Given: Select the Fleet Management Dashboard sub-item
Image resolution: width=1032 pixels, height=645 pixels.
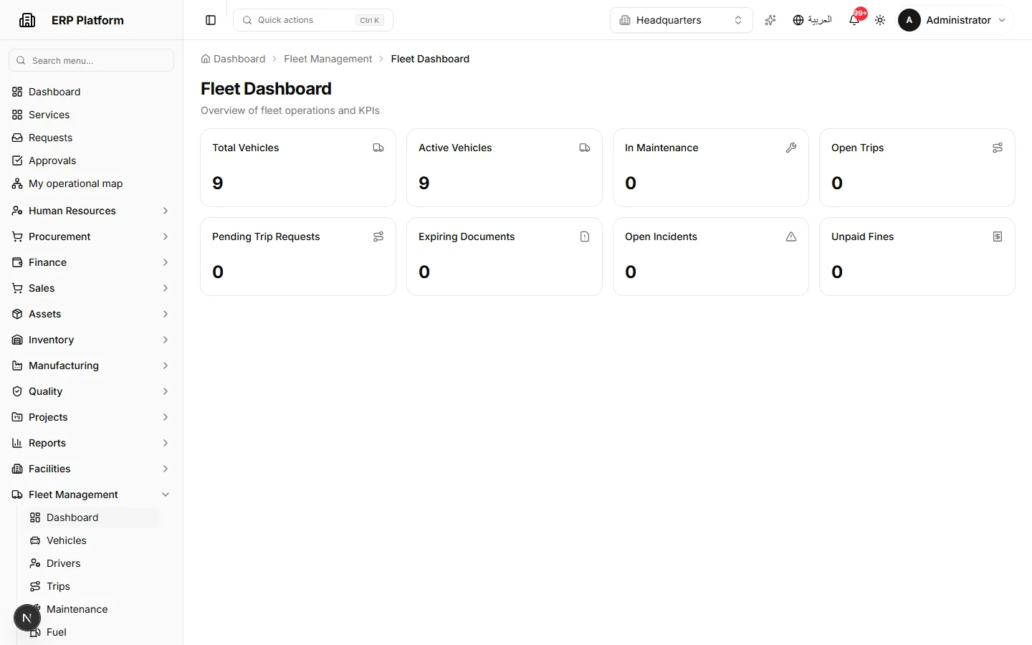Looking at the screenshot, I should click(92, 517).
